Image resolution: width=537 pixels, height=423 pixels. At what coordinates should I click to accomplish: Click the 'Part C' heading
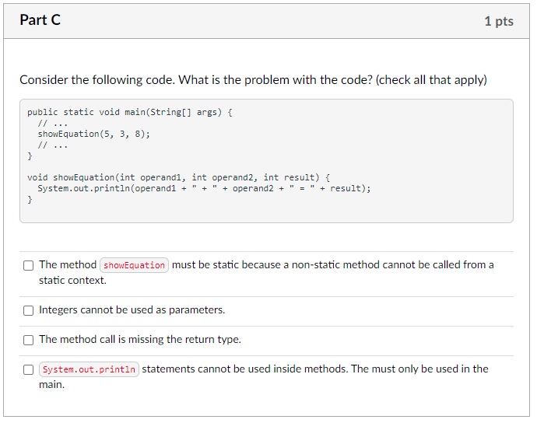pos(40,20)
